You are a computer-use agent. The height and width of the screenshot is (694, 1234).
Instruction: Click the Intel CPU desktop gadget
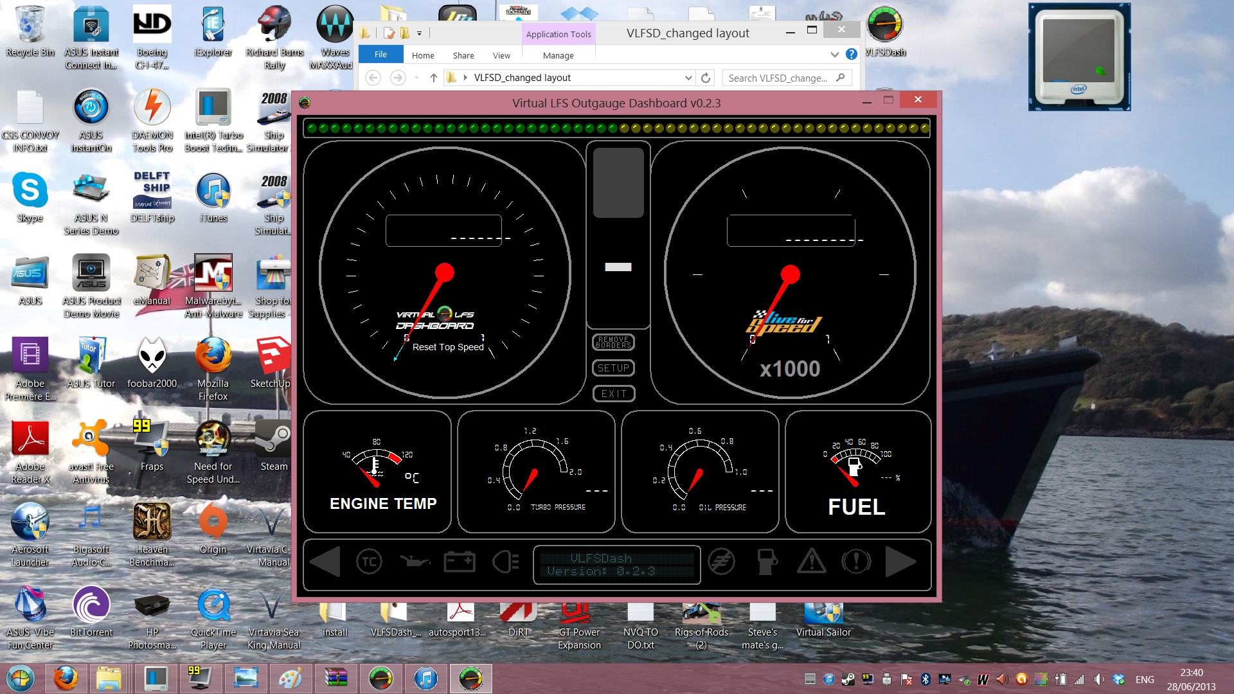[1079, 57]
